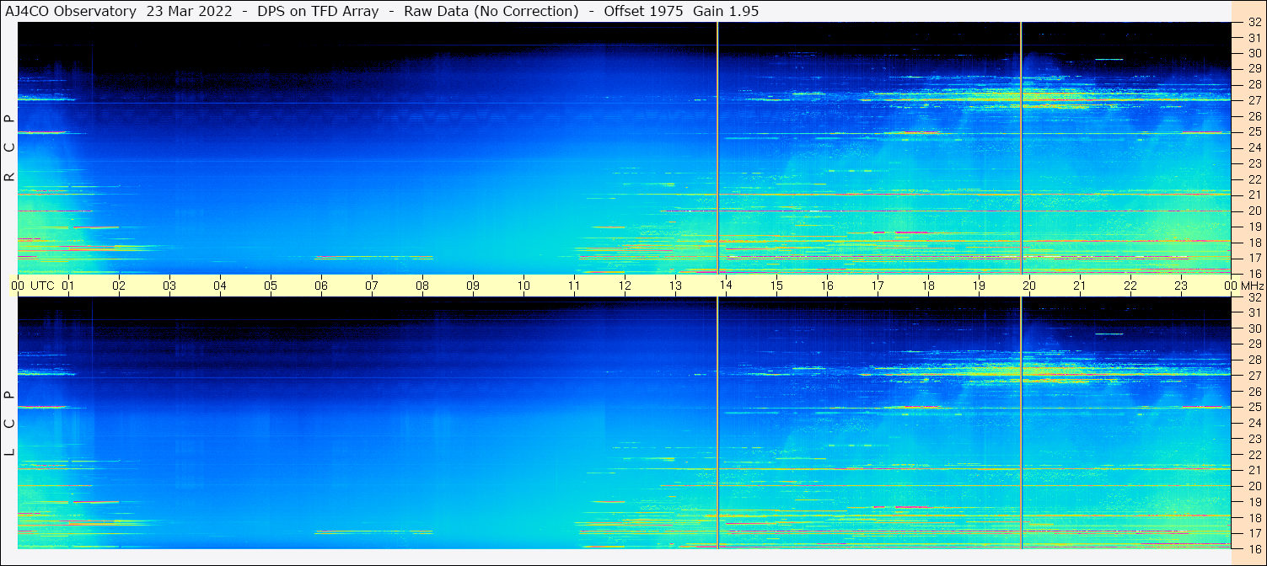Click pink vertical marker near 14 UTC, RCP panel
This screenshot has width=1267, height=566.
pos(717,148)
